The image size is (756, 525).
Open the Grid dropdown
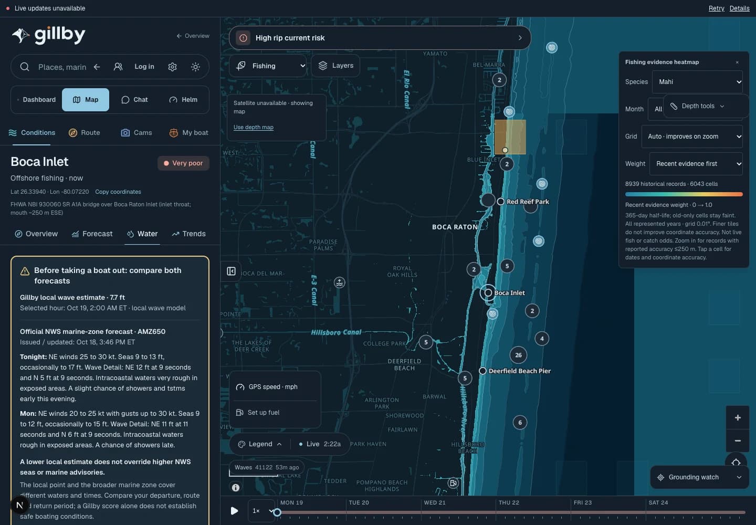click(x=692, y=136)
